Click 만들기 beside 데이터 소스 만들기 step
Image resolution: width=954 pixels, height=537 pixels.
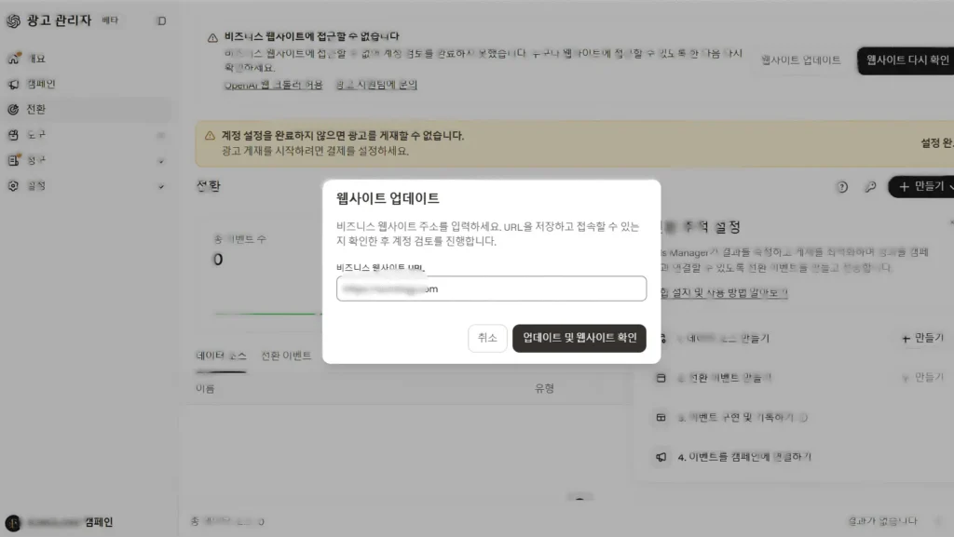pos(922,339)
